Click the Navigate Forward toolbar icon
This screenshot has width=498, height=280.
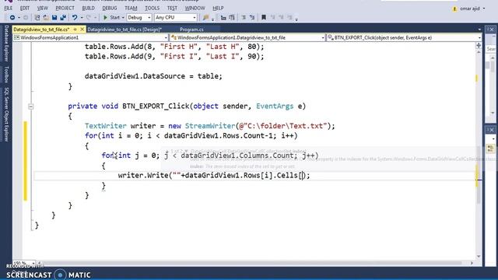pyautogui.click(x=26, y=17)
